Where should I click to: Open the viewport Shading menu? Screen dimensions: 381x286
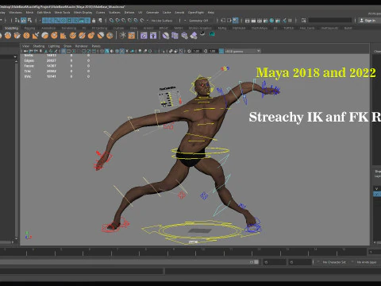pos(39,46)
